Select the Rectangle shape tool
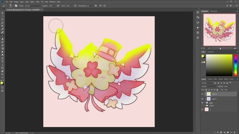 tap(2, 68)
